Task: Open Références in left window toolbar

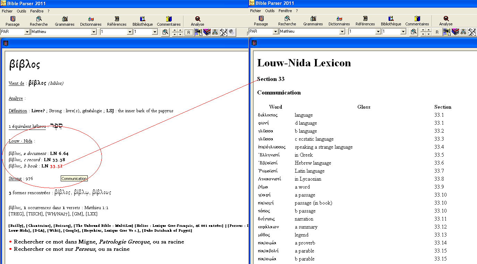Action: [117, 21]
